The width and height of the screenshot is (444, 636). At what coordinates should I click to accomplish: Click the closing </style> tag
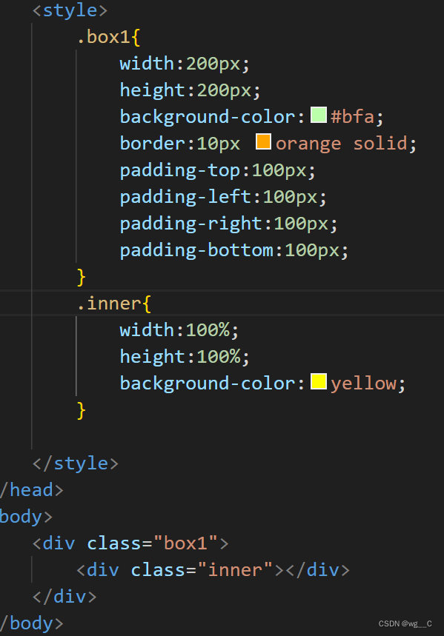point(75,463)
